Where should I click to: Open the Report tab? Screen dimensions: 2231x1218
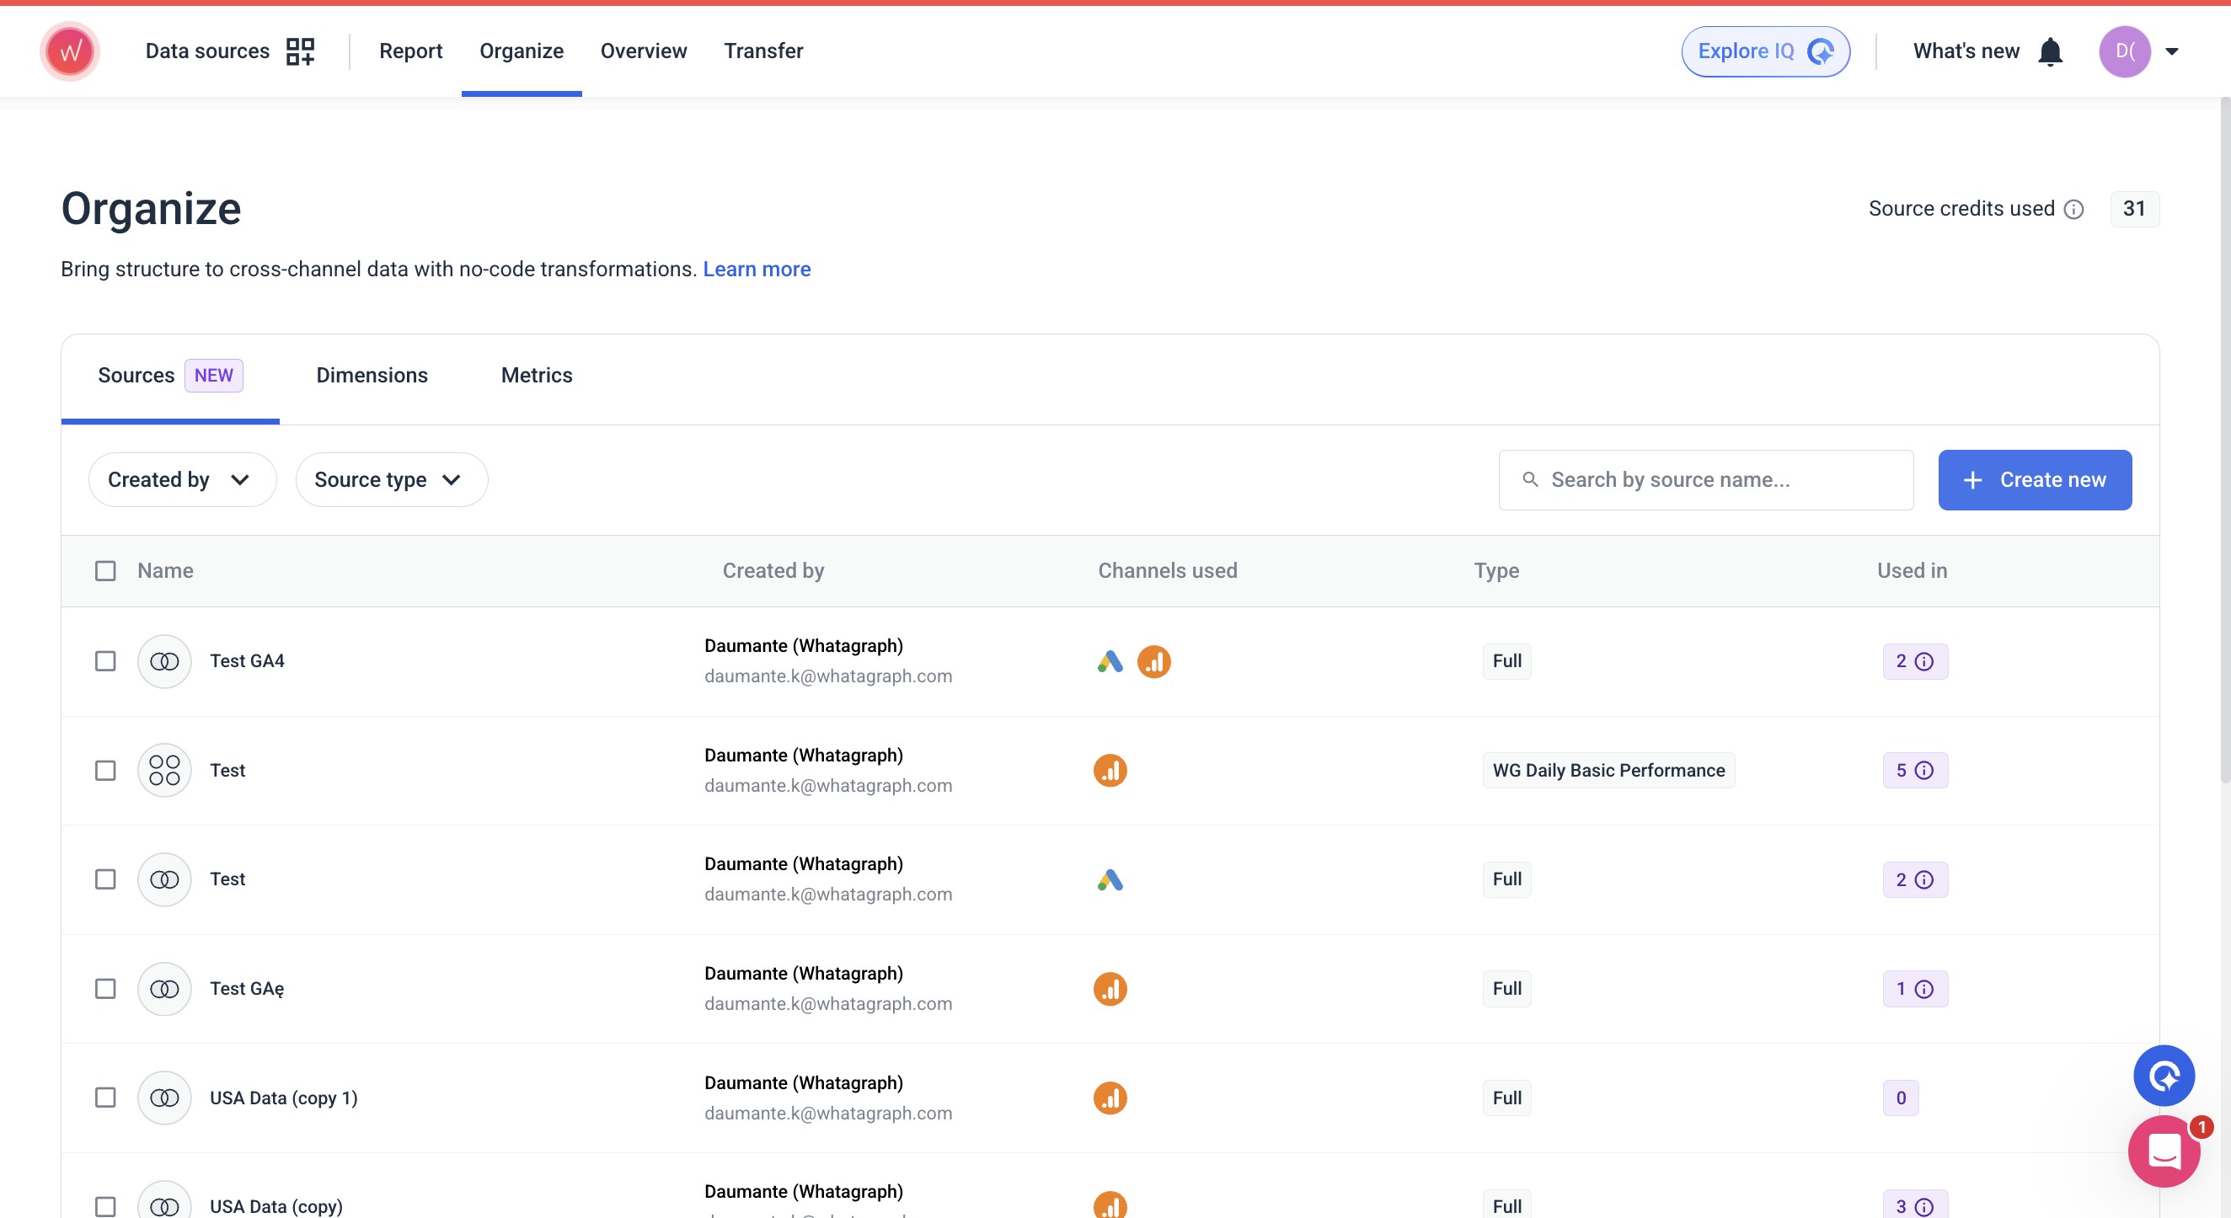pyautogui.click(x=410, y=51)
